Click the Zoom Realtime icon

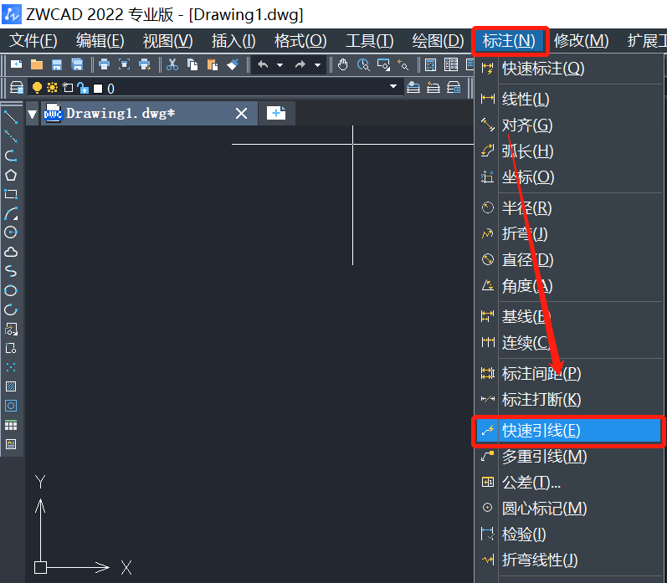[x=363, y=64]
